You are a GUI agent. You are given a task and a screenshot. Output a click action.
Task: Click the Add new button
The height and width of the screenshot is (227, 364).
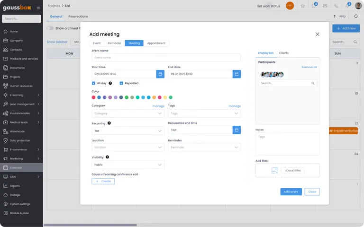click(346, 28)
